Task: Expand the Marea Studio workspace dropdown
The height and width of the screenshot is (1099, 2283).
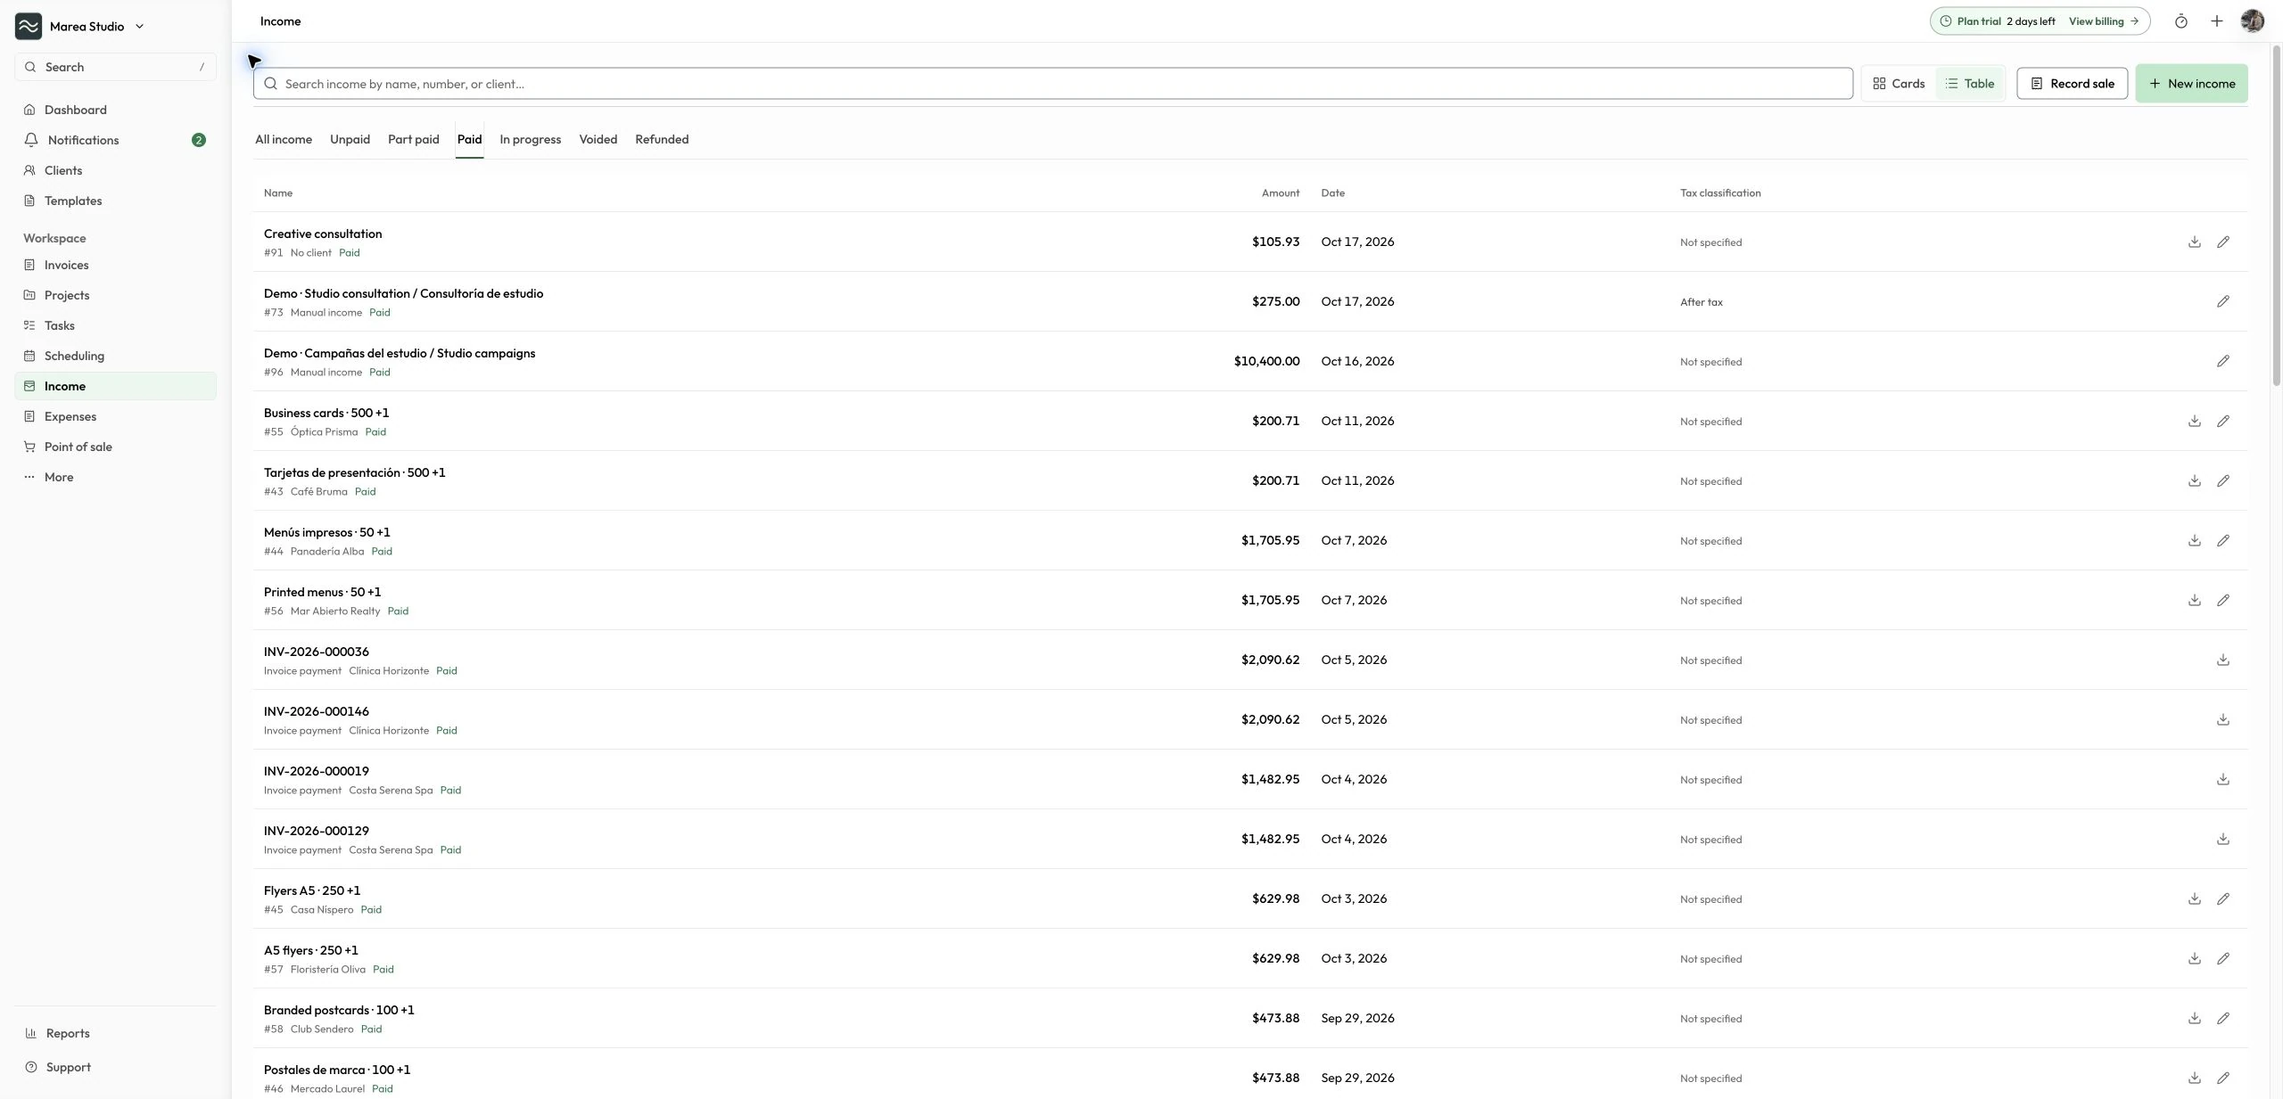Action: [79, 27]
